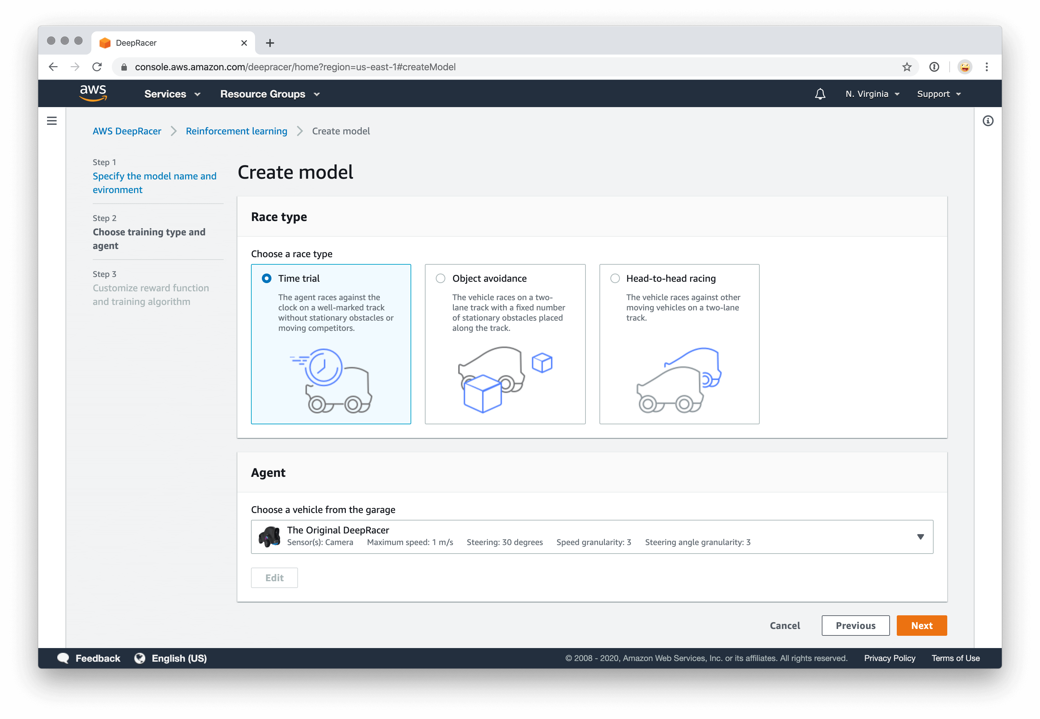
Task: Open the password manager extension icon
Action: tap(934, 67)
